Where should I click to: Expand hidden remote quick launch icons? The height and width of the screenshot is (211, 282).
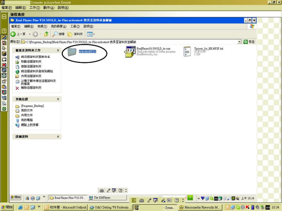44,197
